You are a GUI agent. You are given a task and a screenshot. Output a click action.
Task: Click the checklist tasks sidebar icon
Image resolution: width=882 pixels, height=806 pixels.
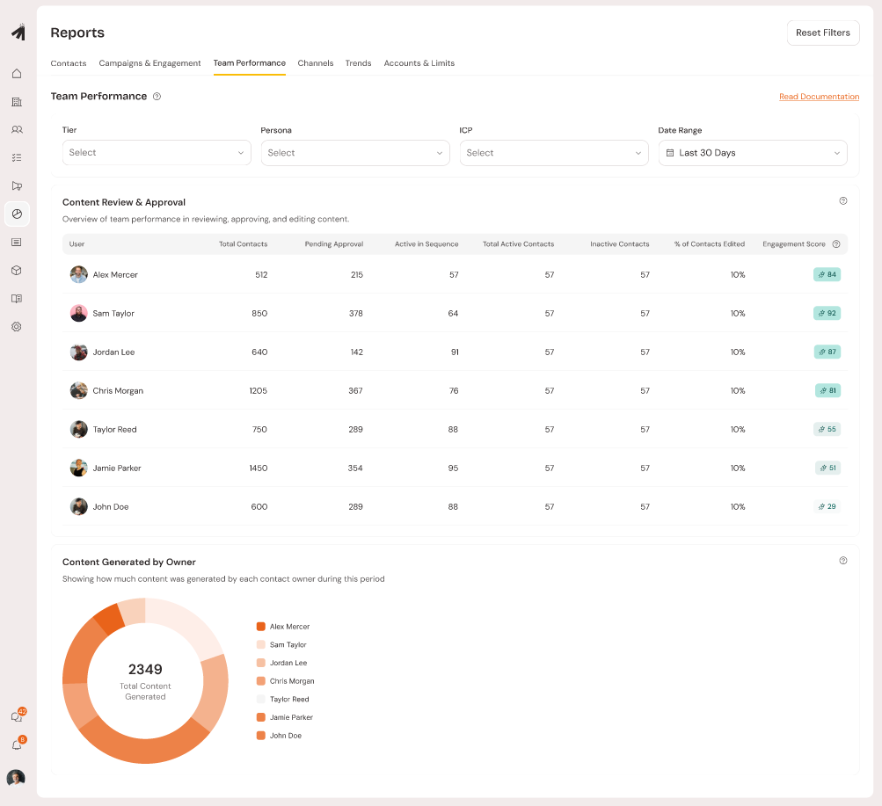17,158
